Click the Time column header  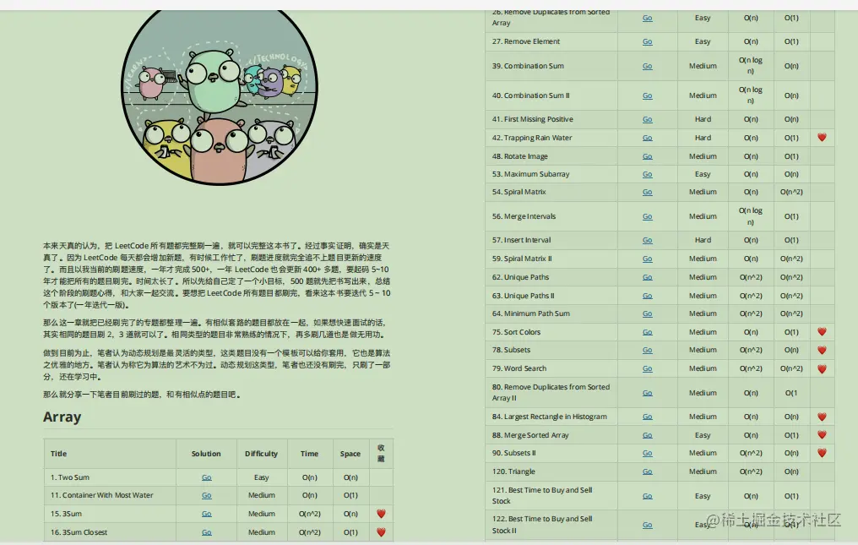click(x=309, y=454)
